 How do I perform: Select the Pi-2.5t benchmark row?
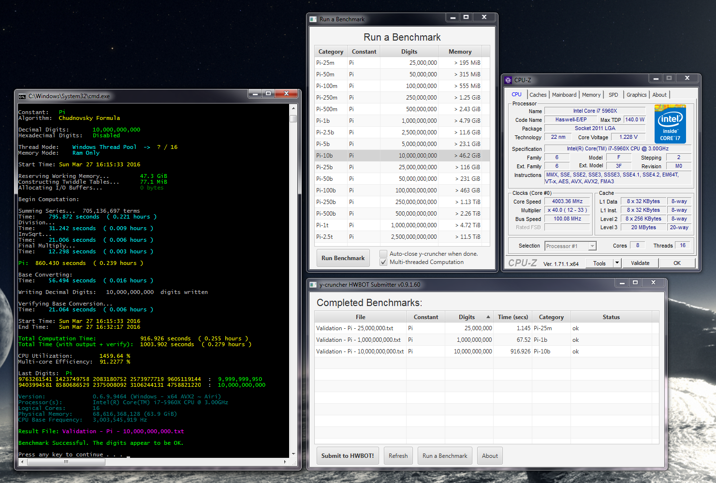(x=402, y=237)
